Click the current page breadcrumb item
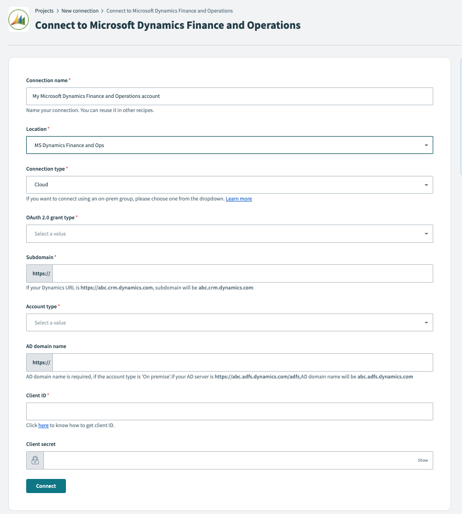Image resolution: width=462 pixels, height=514 pixels. [170, 10]
